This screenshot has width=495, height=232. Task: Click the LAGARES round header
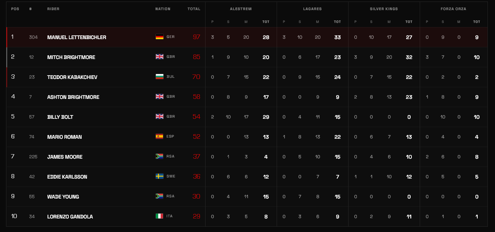pos(312,9)
